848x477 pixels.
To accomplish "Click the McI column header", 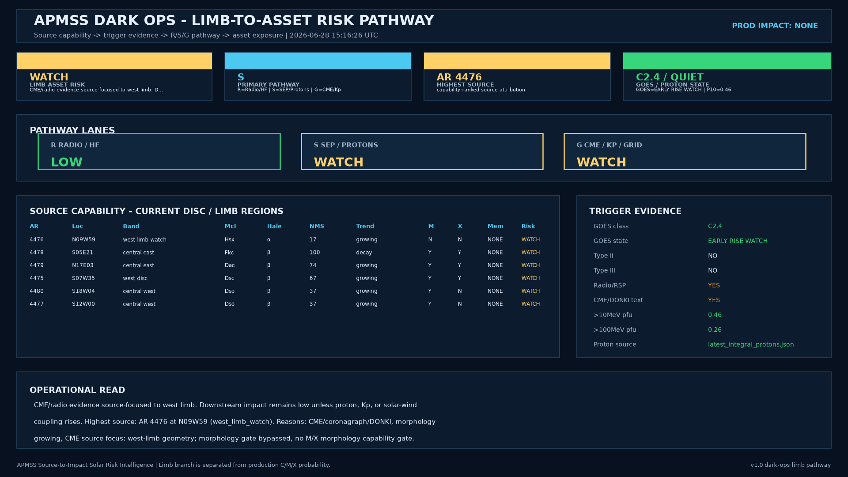I will (231, 226).
